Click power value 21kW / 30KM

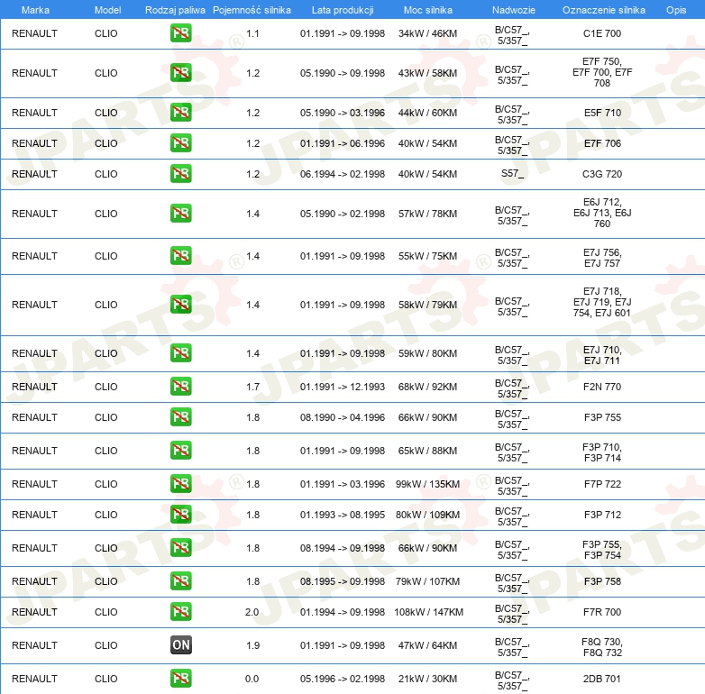(427, 679)
